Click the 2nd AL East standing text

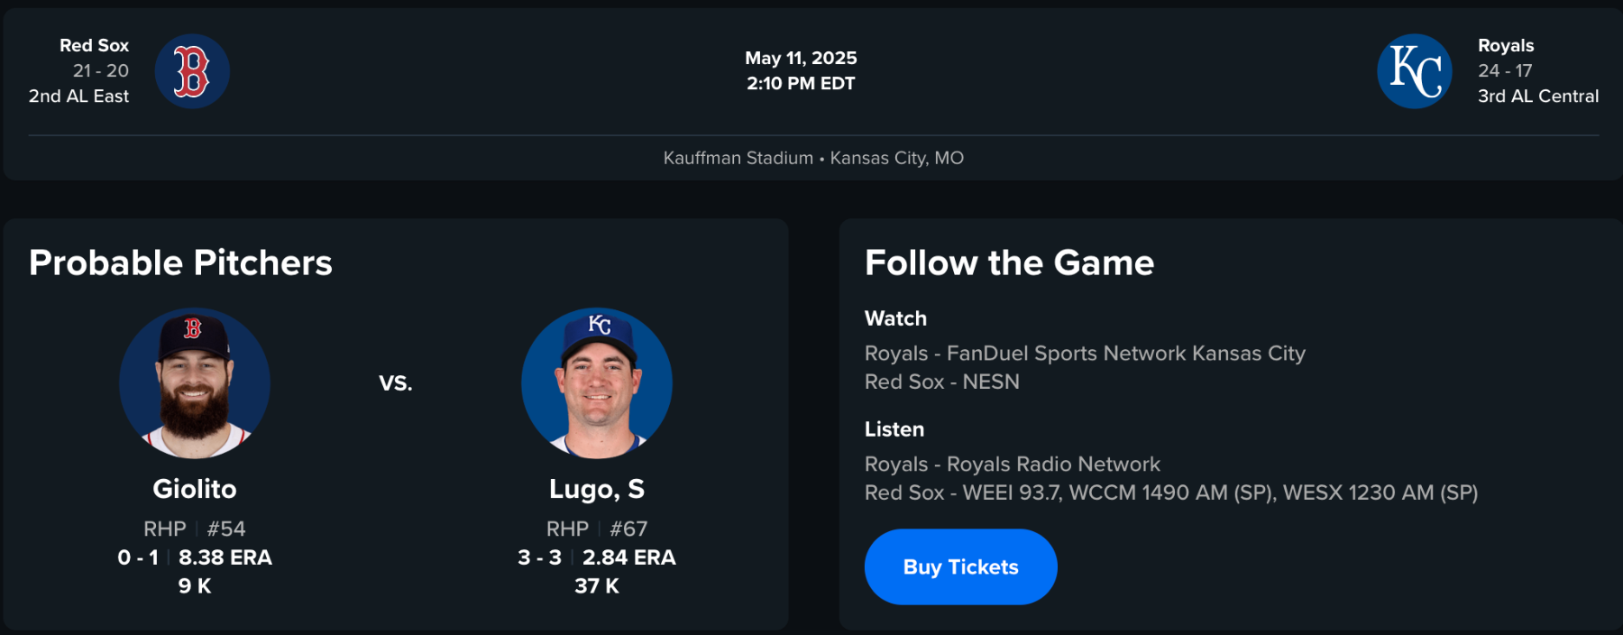[x=79, y=96]
